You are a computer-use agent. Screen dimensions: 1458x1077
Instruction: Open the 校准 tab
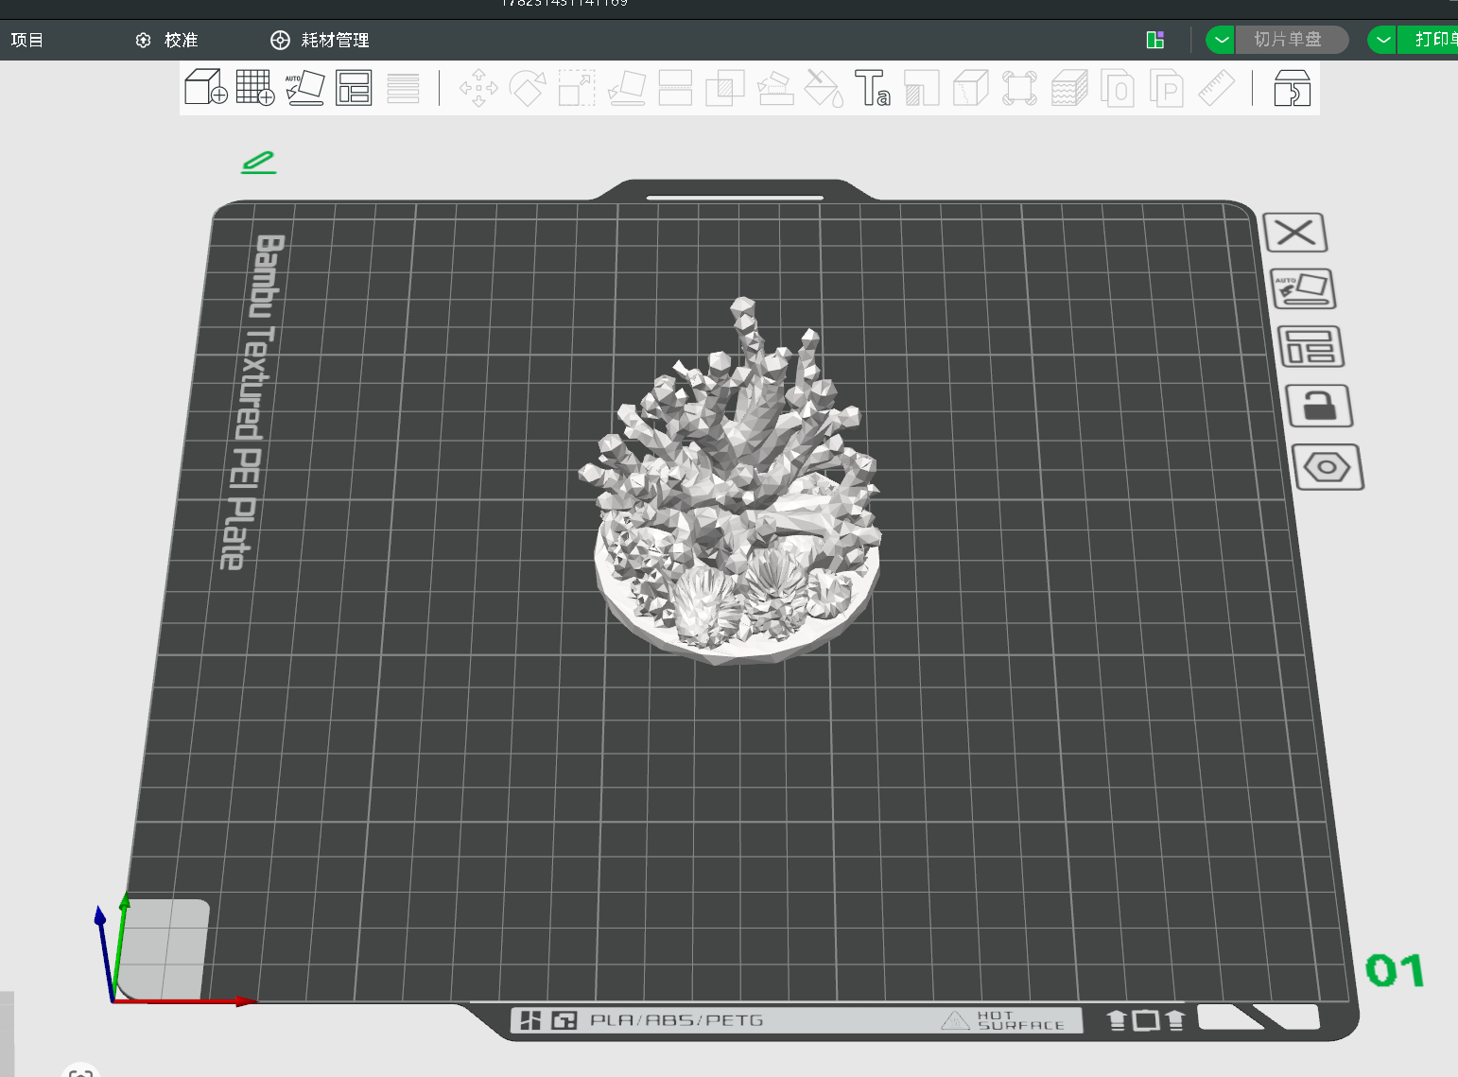[167, 40]
